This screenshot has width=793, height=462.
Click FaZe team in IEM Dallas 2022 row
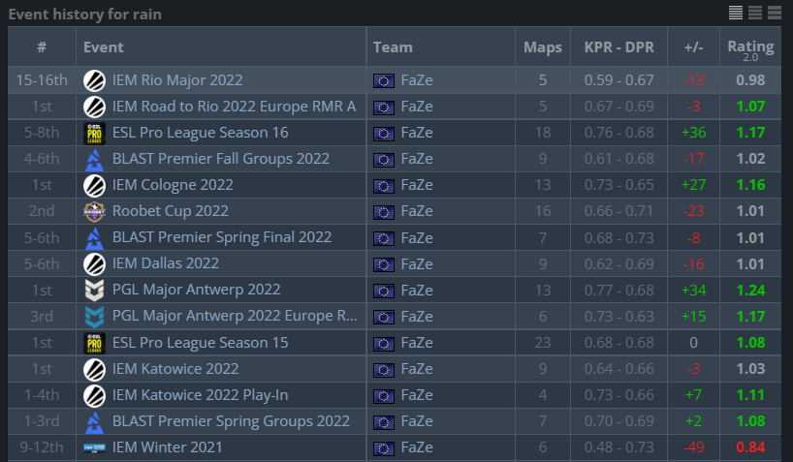click(x=417, y=263)
